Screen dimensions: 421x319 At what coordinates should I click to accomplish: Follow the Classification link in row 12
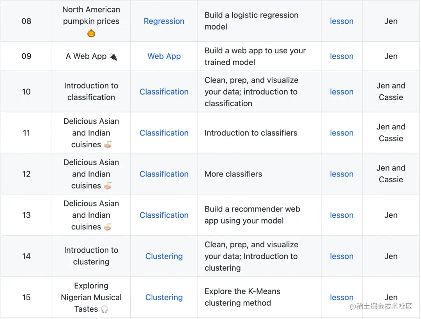[x=164, y=174]
